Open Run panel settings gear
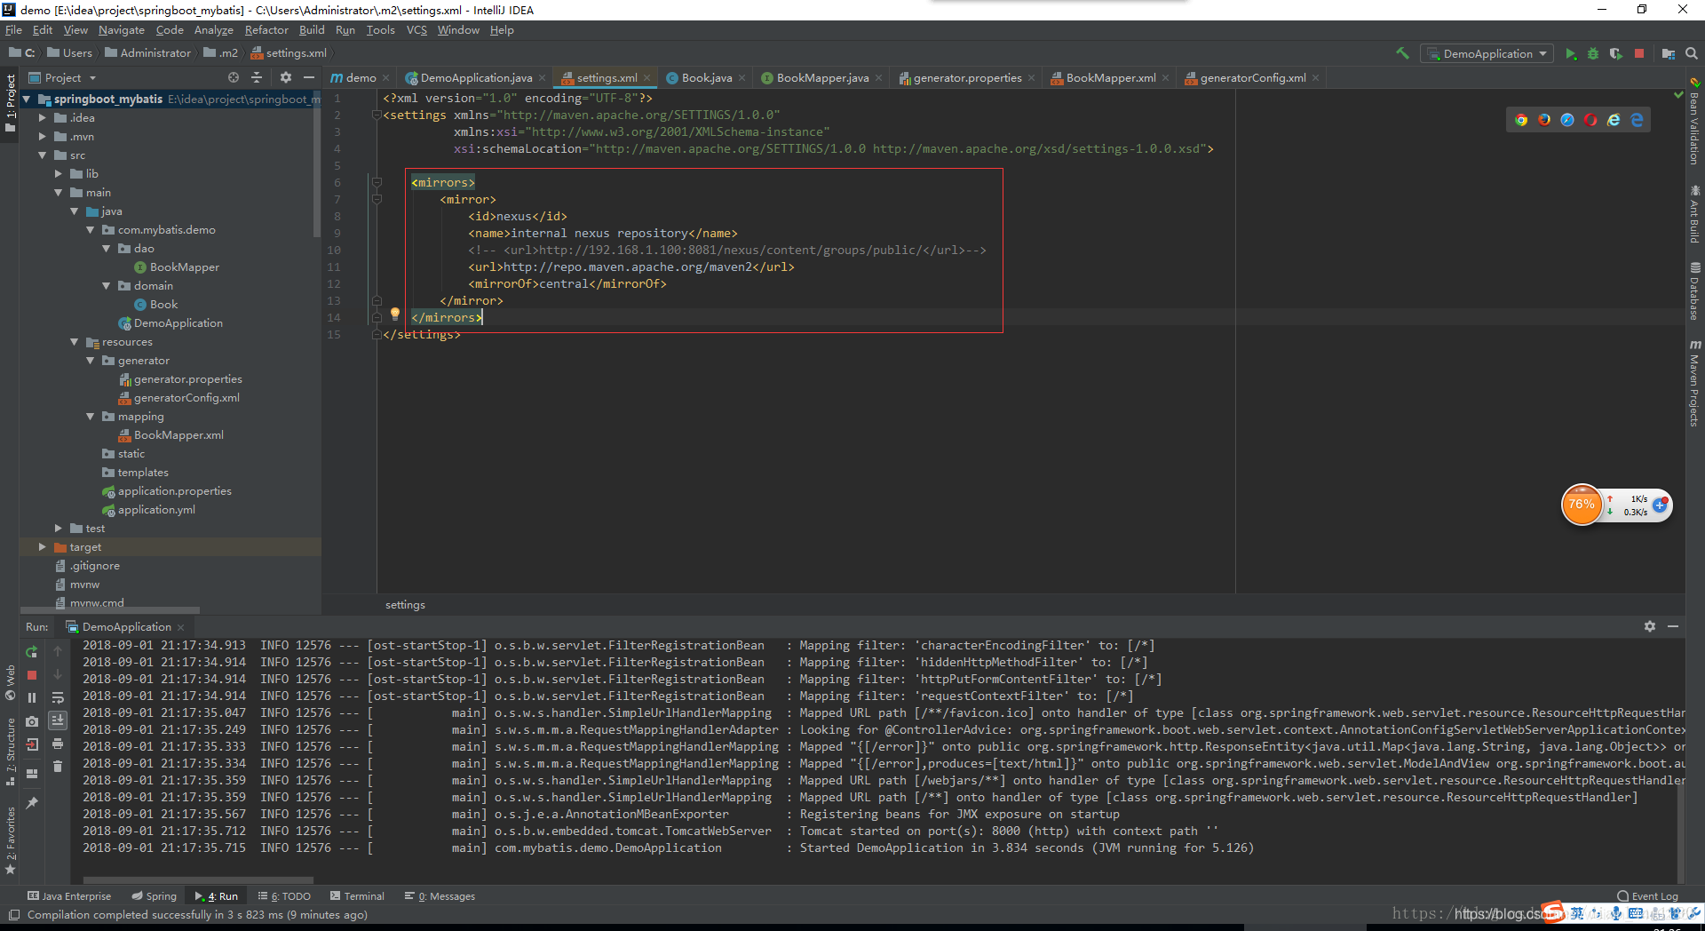 [x=1649, y=626]
